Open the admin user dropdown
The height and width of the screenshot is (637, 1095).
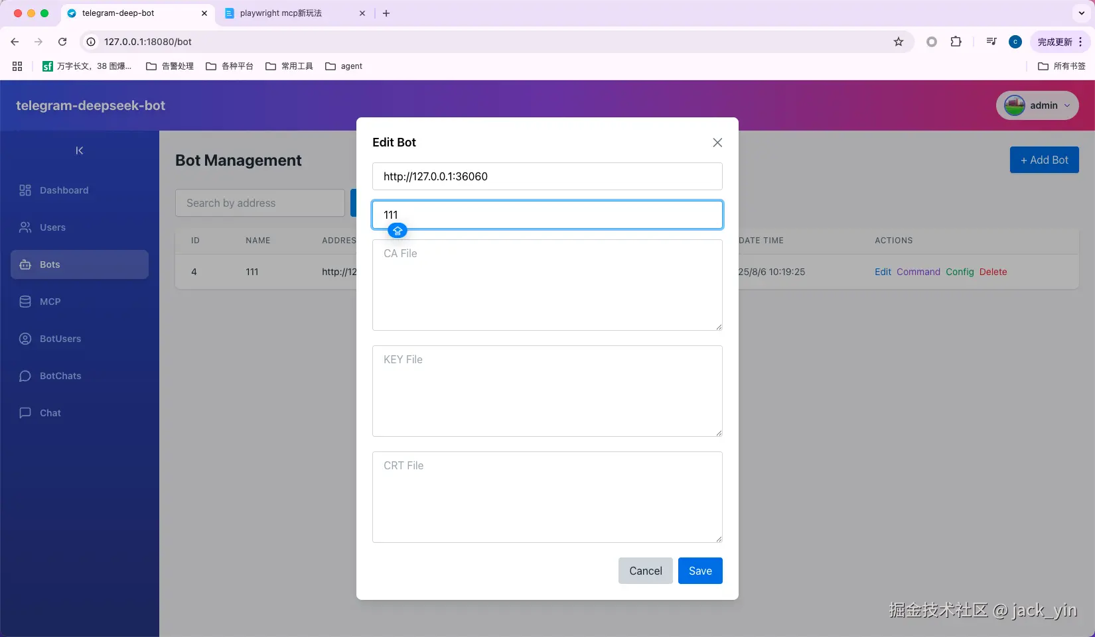pyautogui.click(x=1037, y=105)
